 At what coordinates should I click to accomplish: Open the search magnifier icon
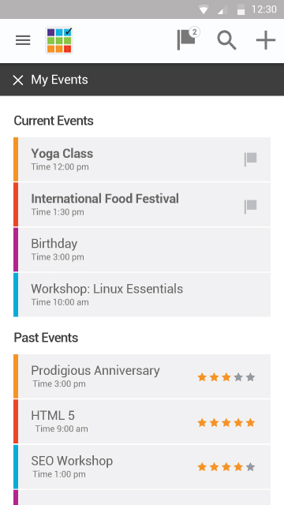pyautogui.click(x=226, y=40)
